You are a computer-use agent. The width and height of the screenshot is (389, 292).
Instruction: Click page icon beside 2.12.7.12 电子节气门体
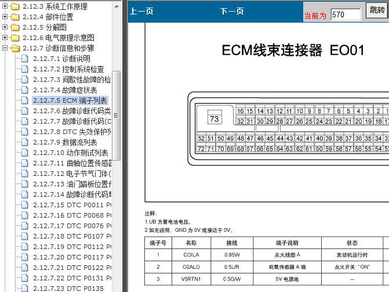click(24, 174)
